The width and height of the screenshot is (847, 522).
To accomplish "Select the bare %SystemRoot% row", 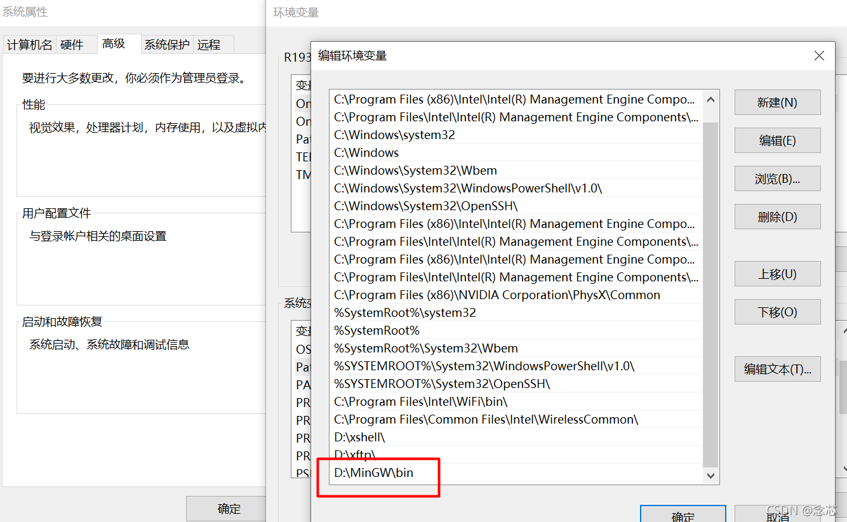I will click(516, 330).
